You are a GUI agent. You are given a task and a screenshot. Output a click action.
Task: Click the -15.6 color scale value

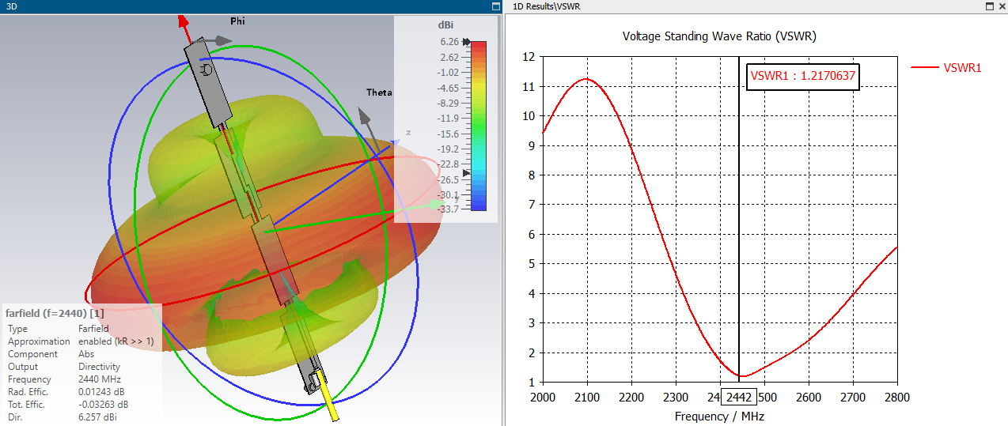tap(449, 134)
